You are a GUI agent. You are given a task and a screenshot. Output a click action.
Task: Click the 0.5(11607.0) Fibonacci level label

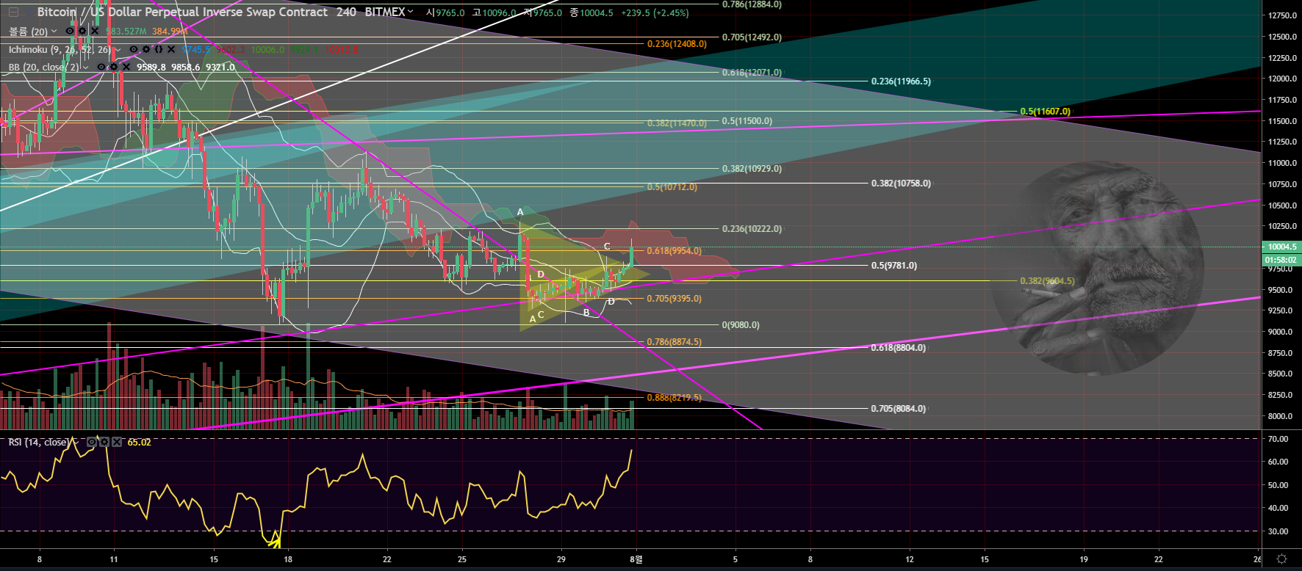click(x=1045, y=112)
